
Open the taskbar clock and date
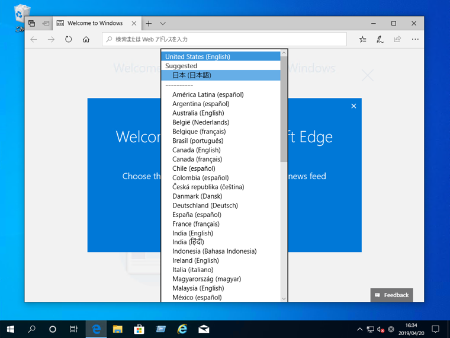coord(412,329)
